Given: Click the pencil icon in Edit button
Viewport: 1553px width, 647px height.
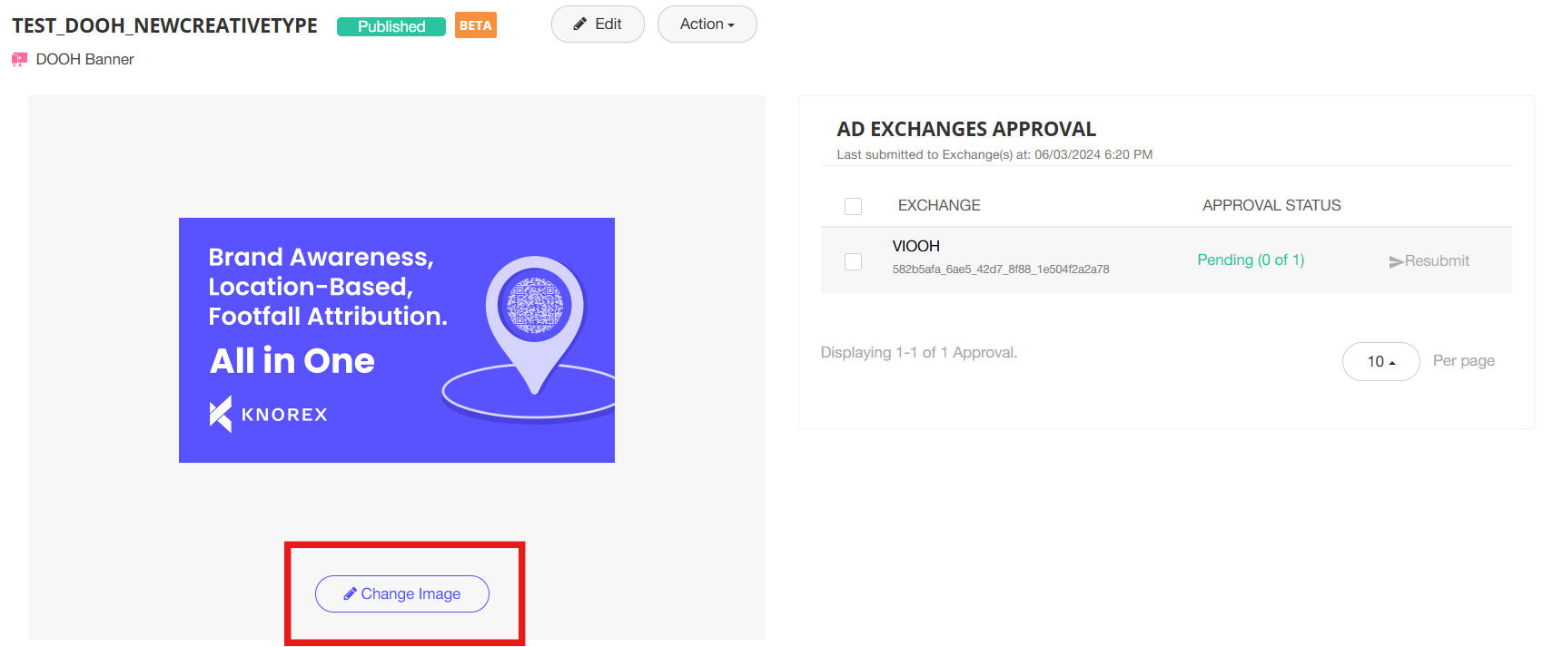Looking at the screenshot, I should pos(579,25).
